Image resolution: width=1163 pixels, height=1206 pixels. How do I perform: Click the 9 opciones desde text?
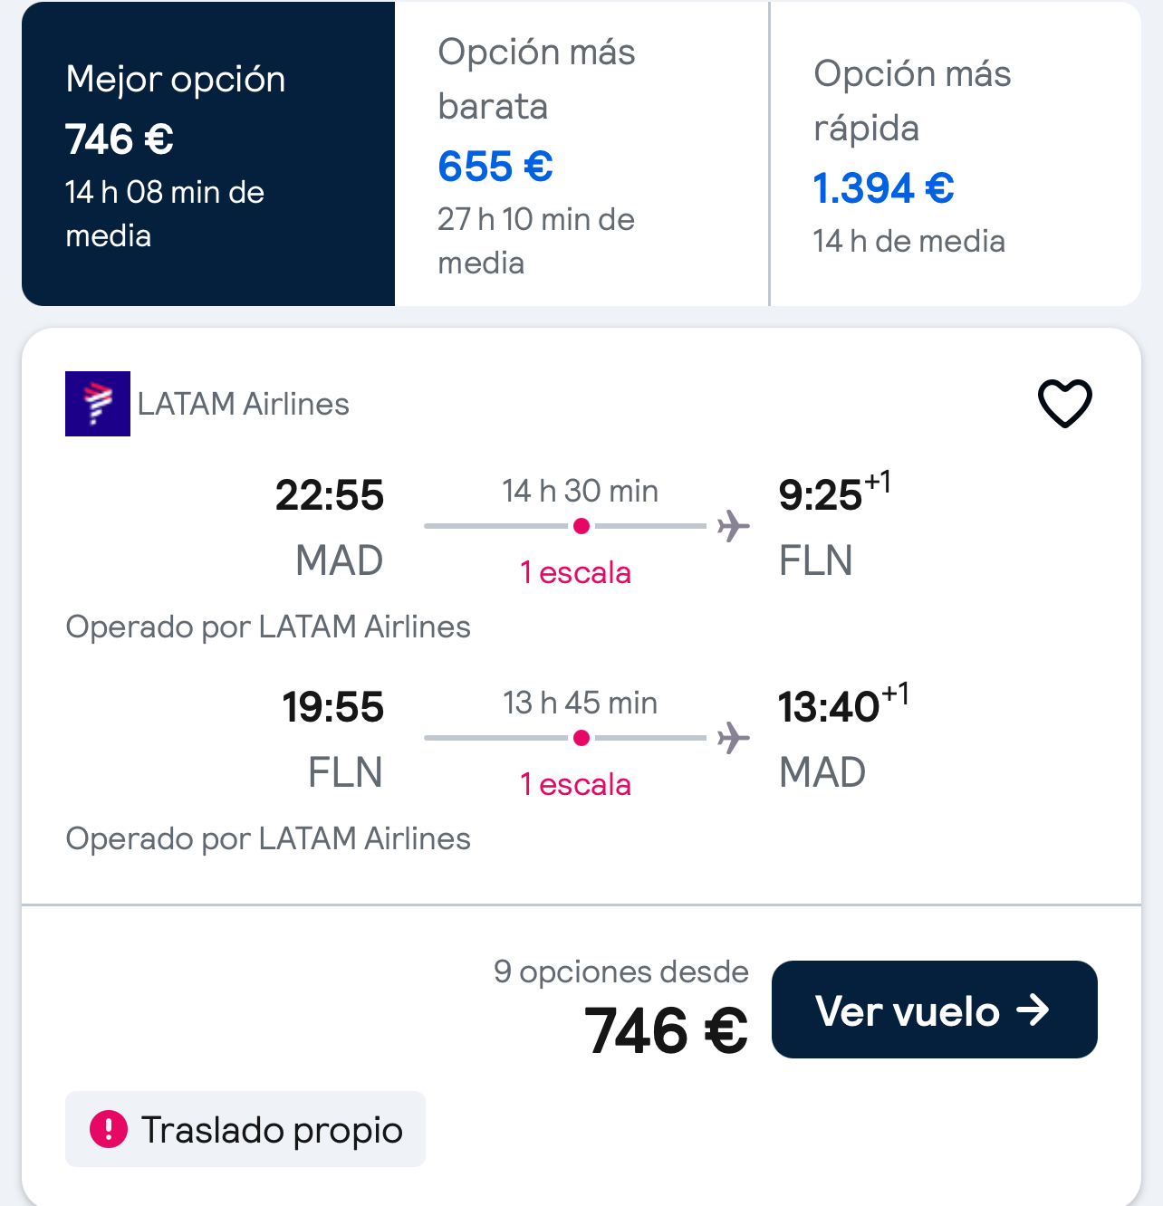click(620, 971)
